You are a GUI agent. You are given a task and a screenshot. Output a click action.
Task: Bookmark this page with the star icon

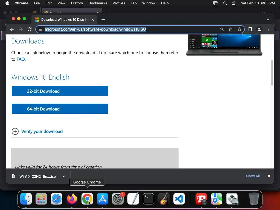[240, 29]
